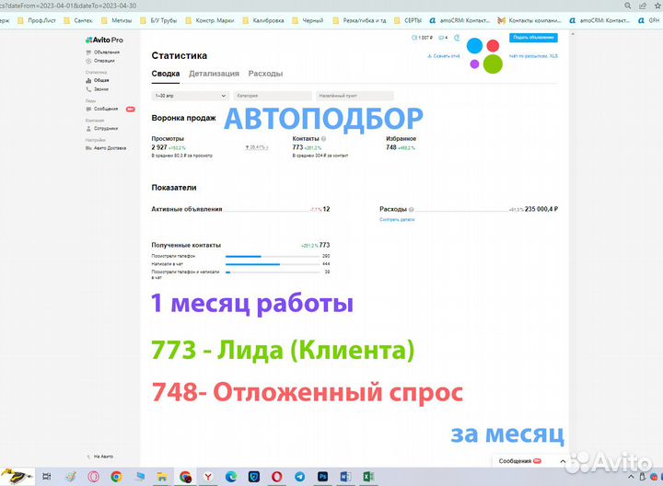Click the Avito Pro logo
Screen dimensions: 663x486
pyautogui.click(x=104, y=40)
